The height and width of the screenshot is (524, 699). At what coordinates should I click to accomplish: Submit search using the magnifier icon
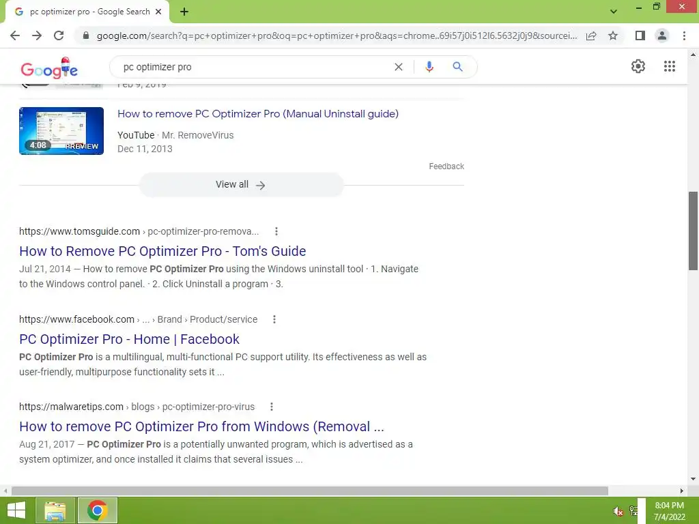tap(457, 67)
